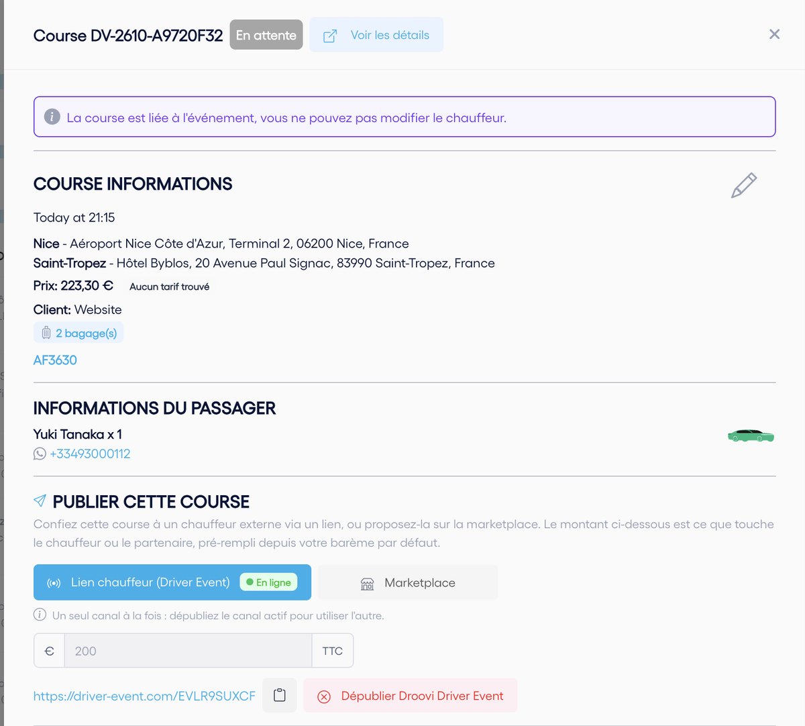Screen dimensions: 805x726
Task: Click the red circled X icon on Dépublier
Action: [324, 696]
